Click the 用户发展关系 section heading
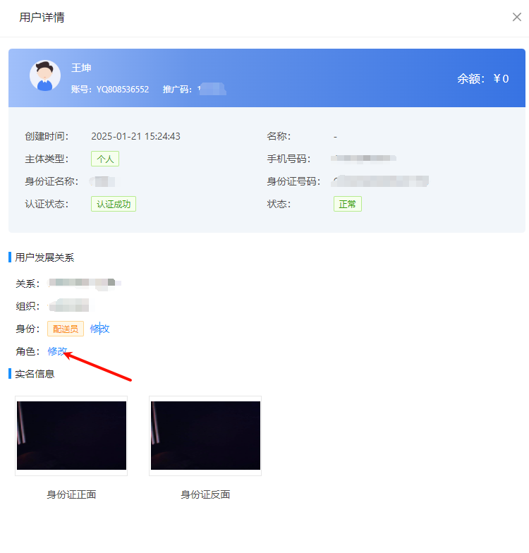529x553 pixels. 44,257
